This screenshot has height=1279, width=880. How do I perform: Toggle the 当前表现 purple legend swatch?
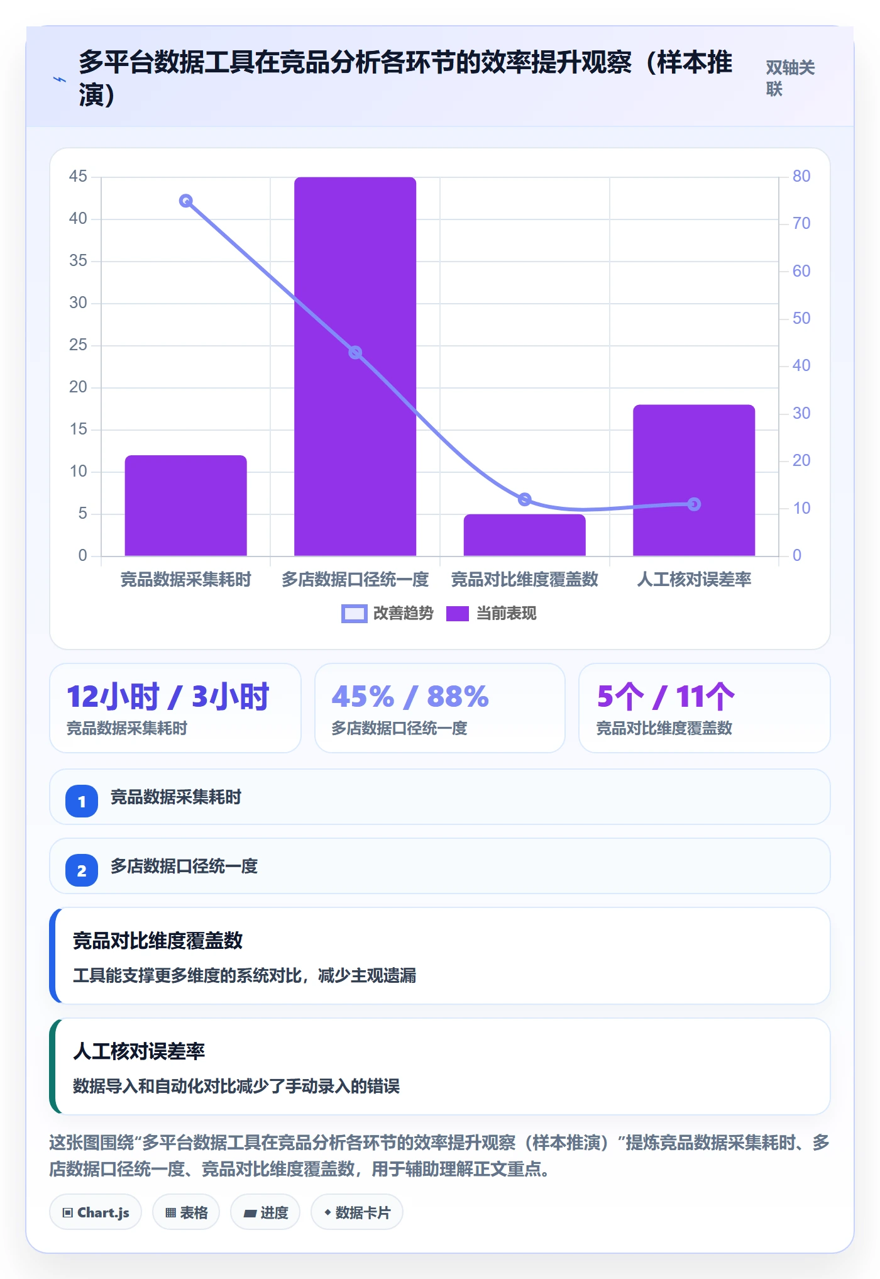(457, 614)
